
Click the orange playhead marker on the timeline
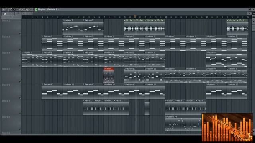135,17
